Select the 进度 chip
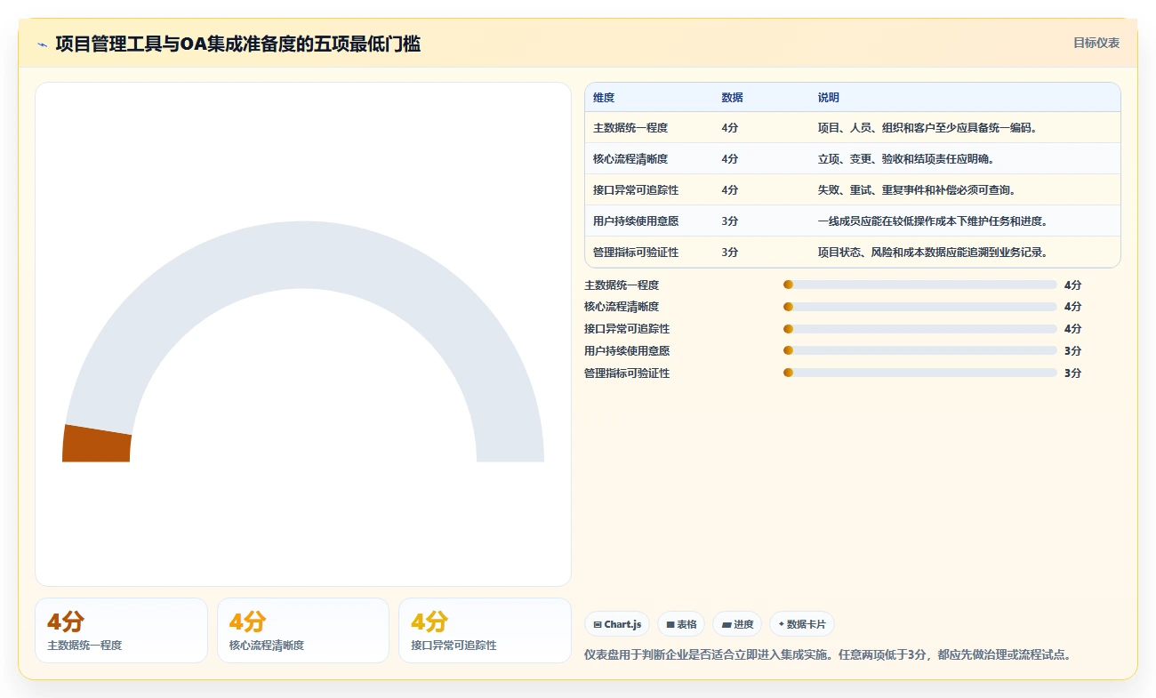The image size is (1156, 698). click(x=737, y=624)
